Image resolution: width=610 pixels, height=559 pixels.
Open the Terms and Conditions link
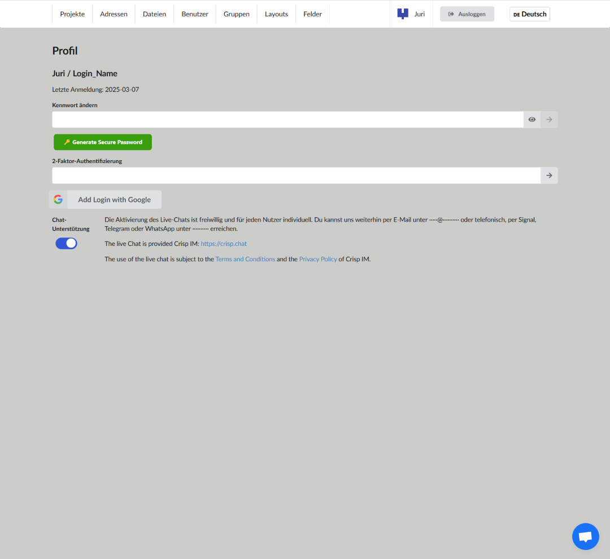tap(245, 259)
